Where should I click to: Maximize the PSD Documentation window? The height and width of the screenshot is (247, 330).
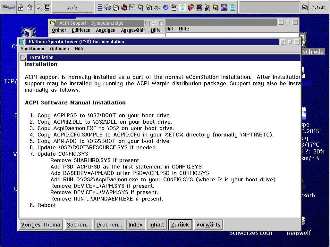297,42
